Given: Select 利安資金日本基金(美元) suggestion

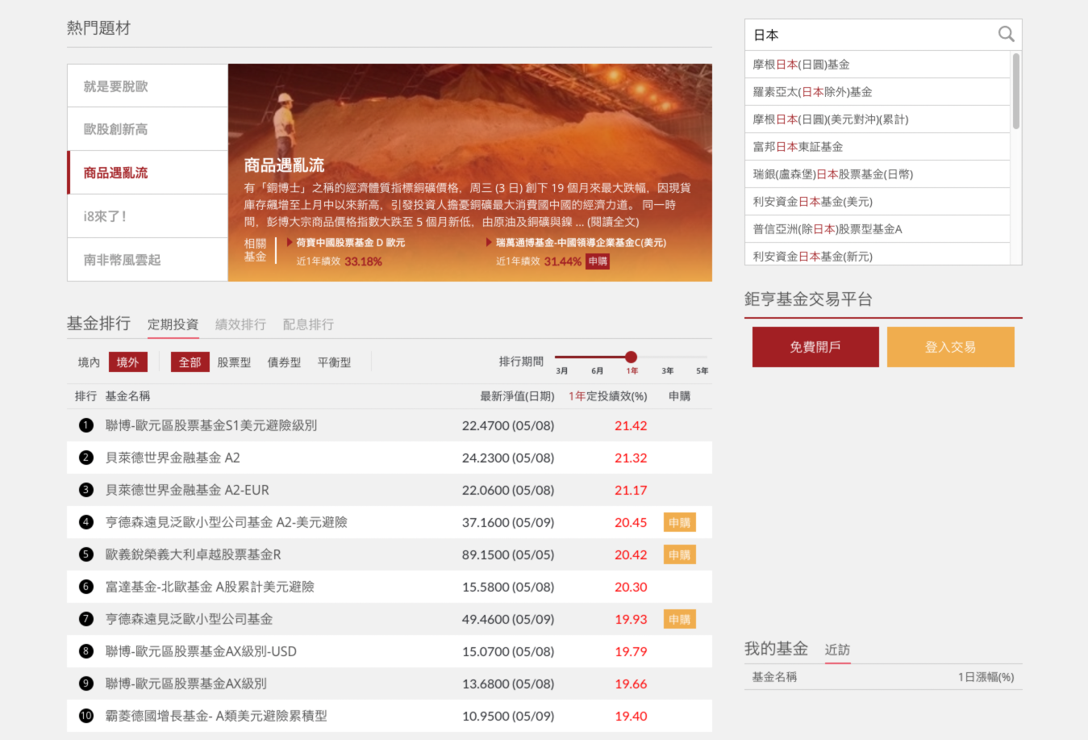Looking at the screenshot, I should point(877,202).
